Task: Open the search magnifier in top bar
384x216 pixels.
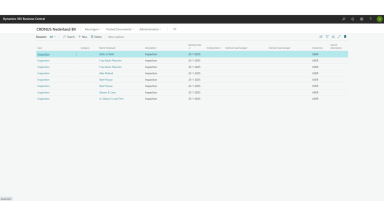Action: pyautogui.click(x=343, y=19)
